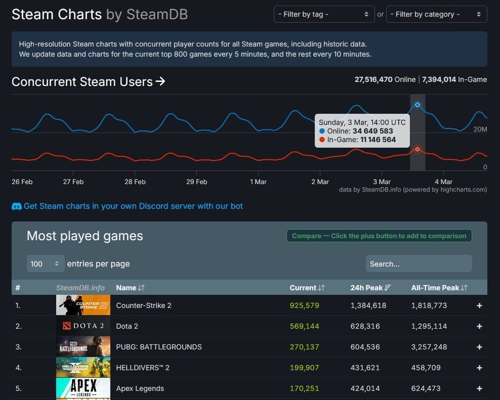Add Counter-Strike 2 to comparison with plus
Viewport: 500px width, 400px height.
(479, 305)
